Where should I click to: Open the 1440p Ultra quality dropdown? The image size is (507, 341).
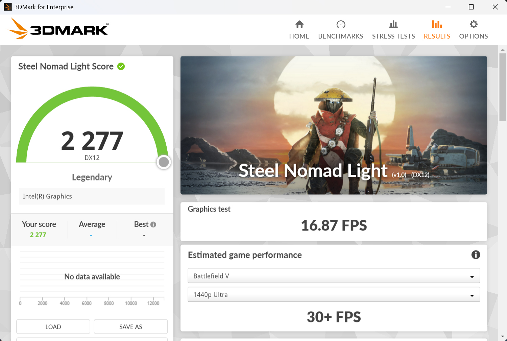click(334, 294)
